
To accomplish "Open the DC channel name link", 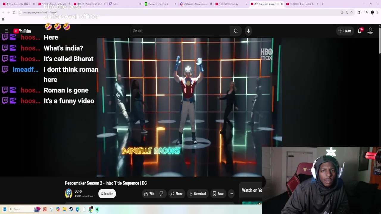I will click(x=76, y=191).
